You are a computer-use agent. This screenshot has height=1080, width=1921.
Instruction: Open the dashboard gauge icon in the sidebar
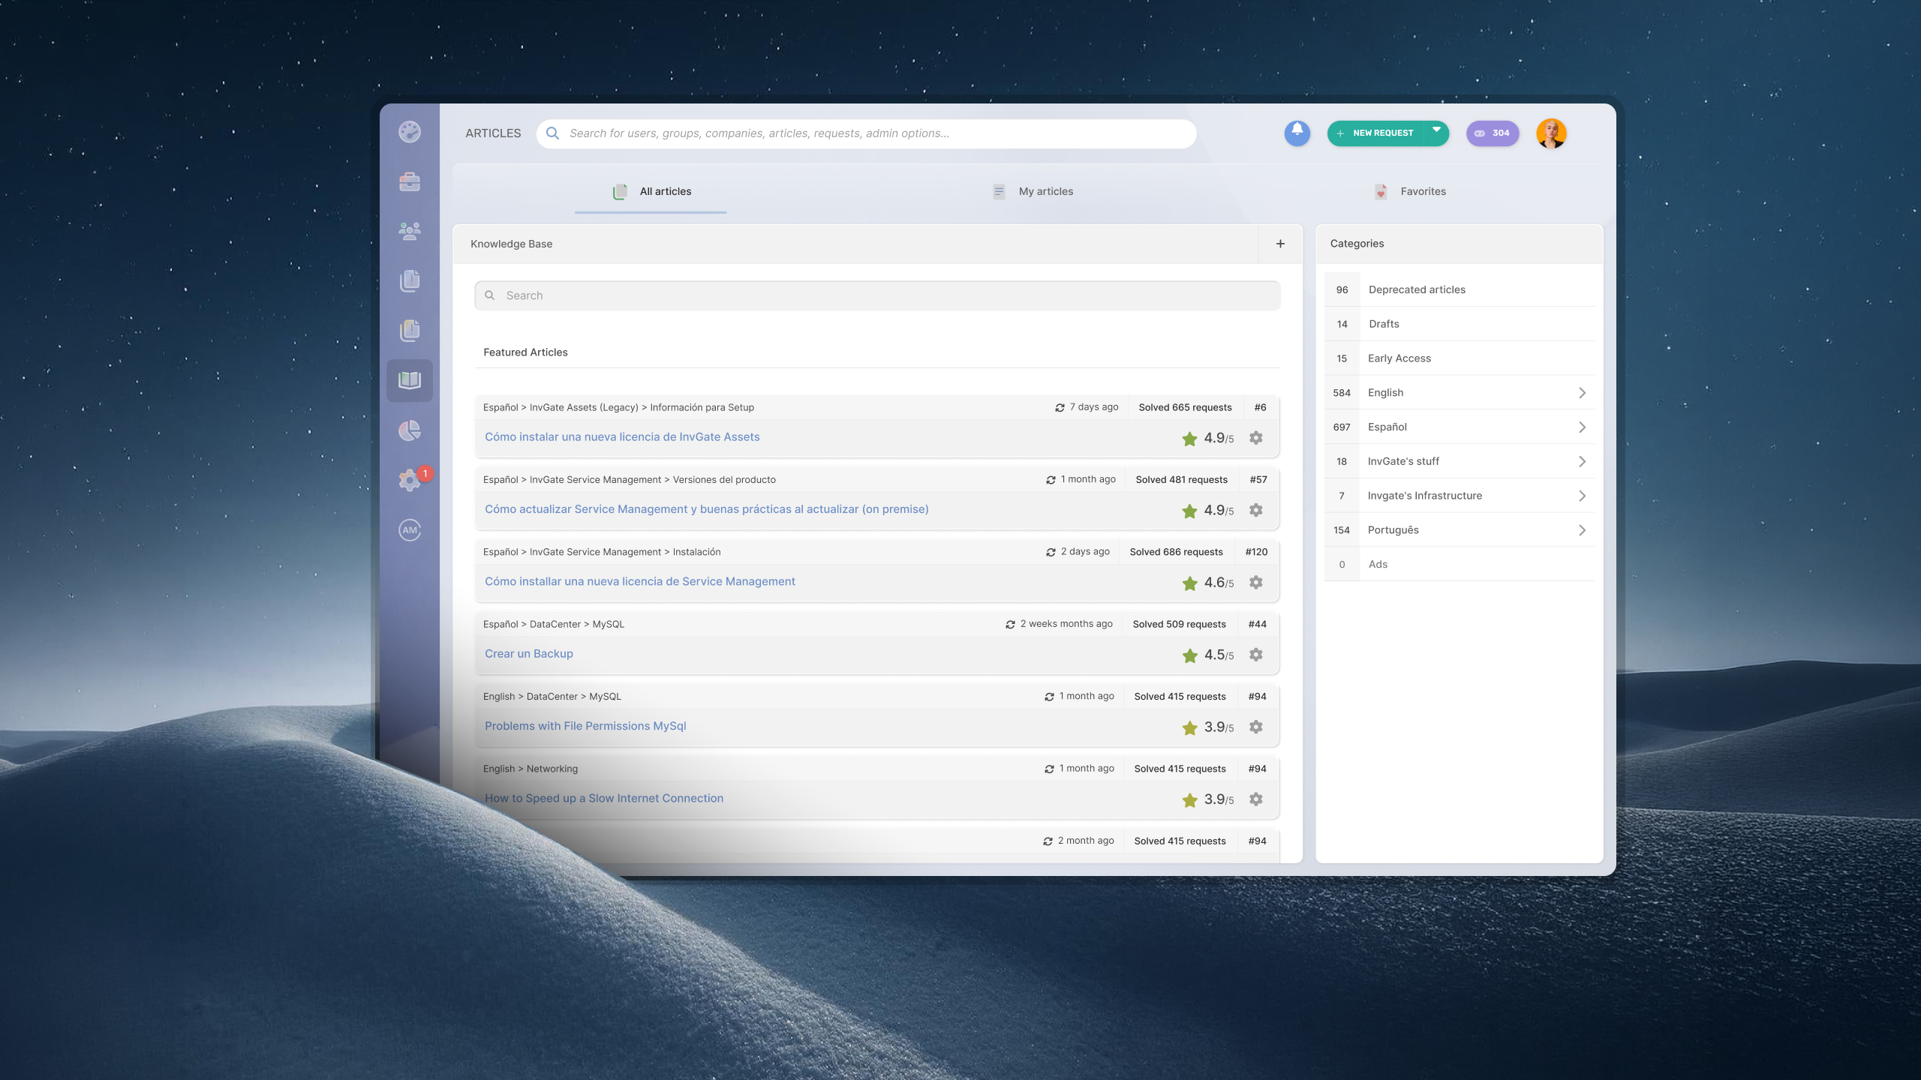410,132
